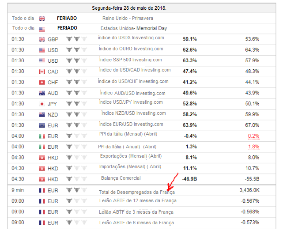Click the Segunda-feira 28 de maio date header
Viewport: 283px width, 234px height.
(129, 8)
